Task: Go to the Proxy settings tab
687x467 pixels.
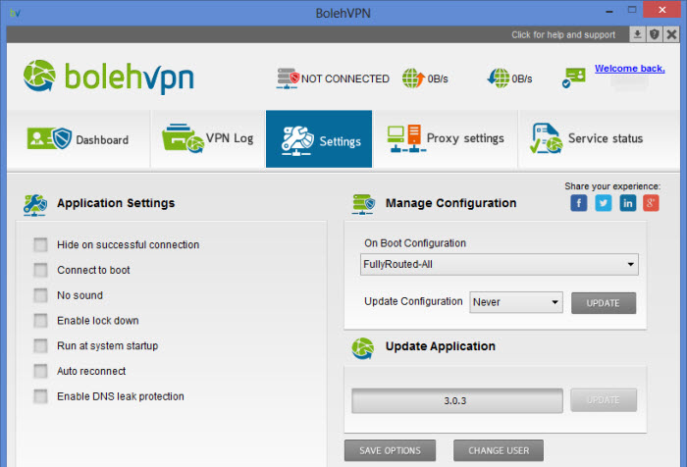Action: (446, 139)
